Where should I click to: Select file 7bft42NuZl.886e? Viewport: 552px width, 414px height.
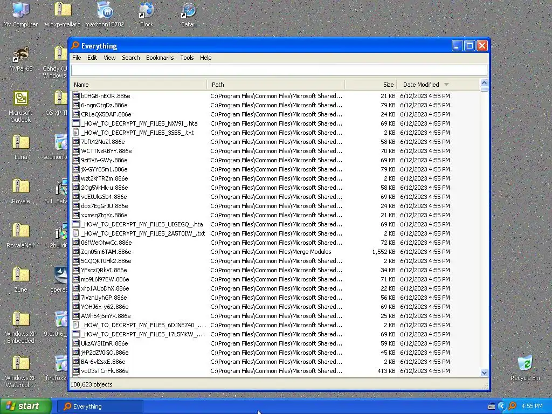pyautogui.click(x=103, y=142)
